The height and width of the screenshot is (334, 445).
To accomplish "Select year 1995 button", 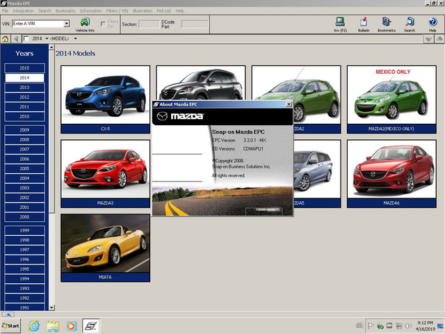I will pyautogui.click(x=24, y=269).
